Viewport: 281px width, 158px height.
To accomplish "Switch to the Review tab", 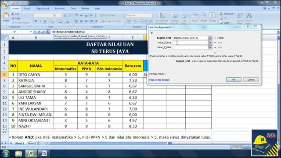I will tap(85, 8).
